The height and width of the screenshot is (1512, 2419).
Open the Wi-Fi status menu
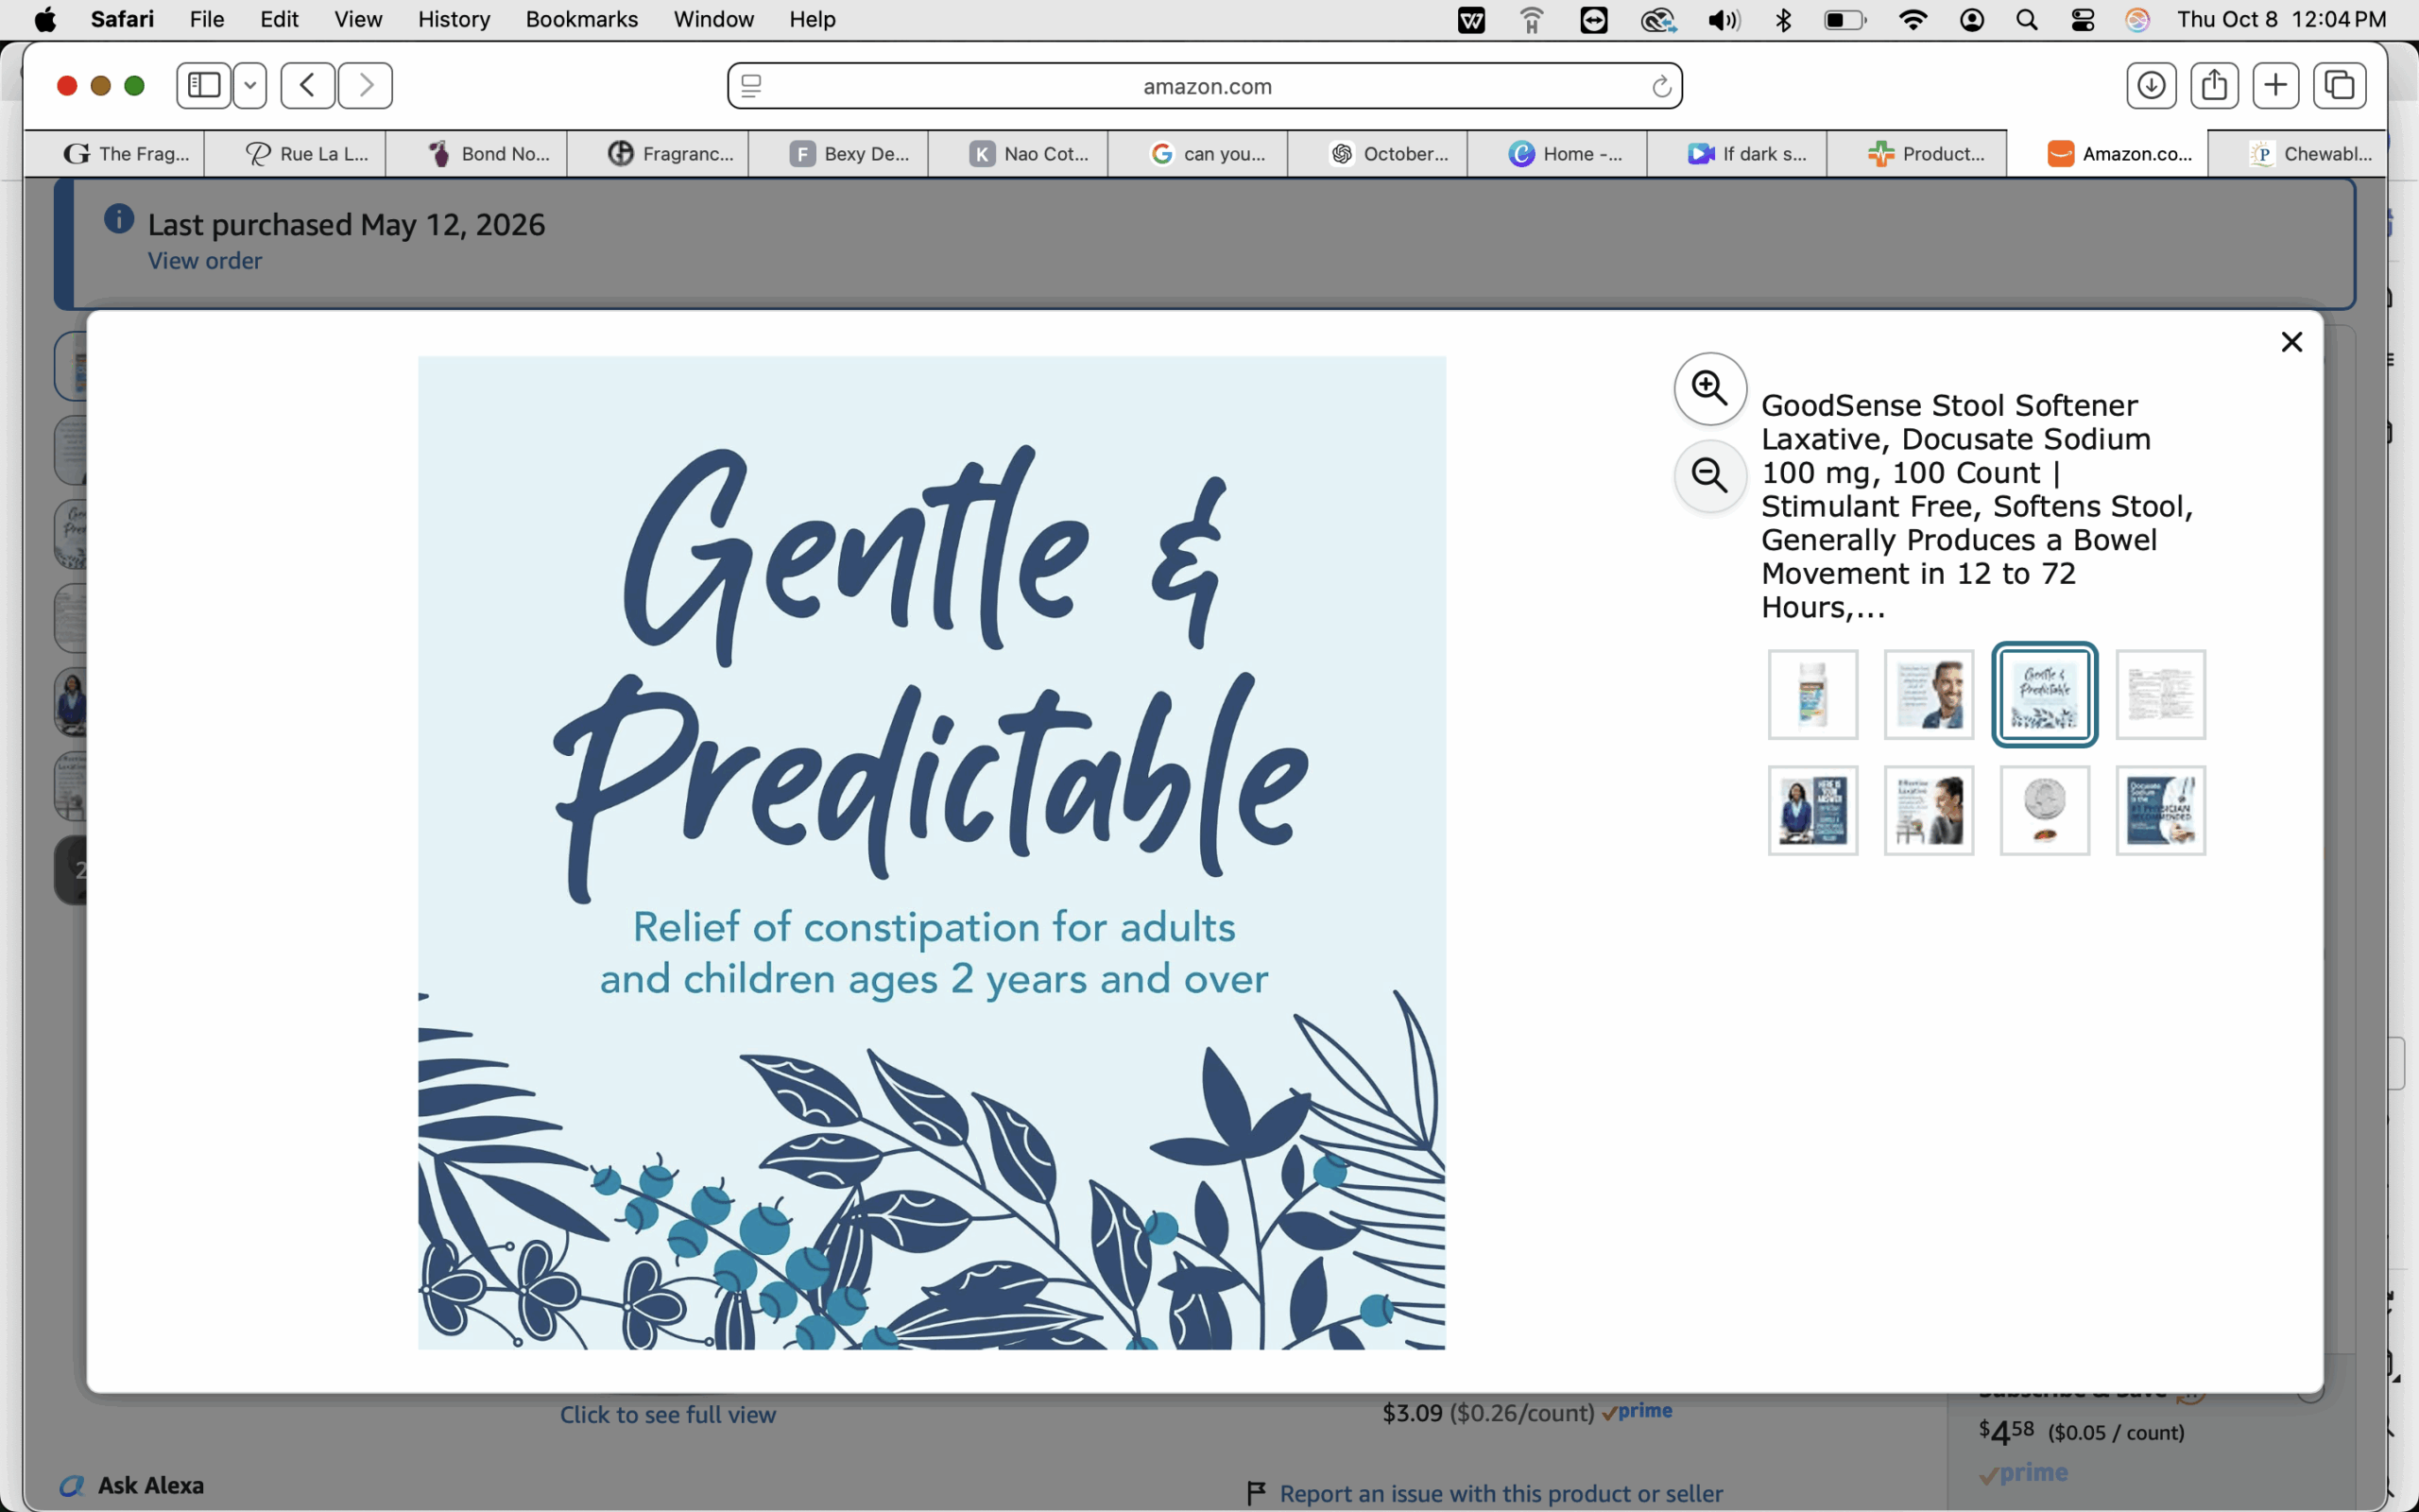1913,19
